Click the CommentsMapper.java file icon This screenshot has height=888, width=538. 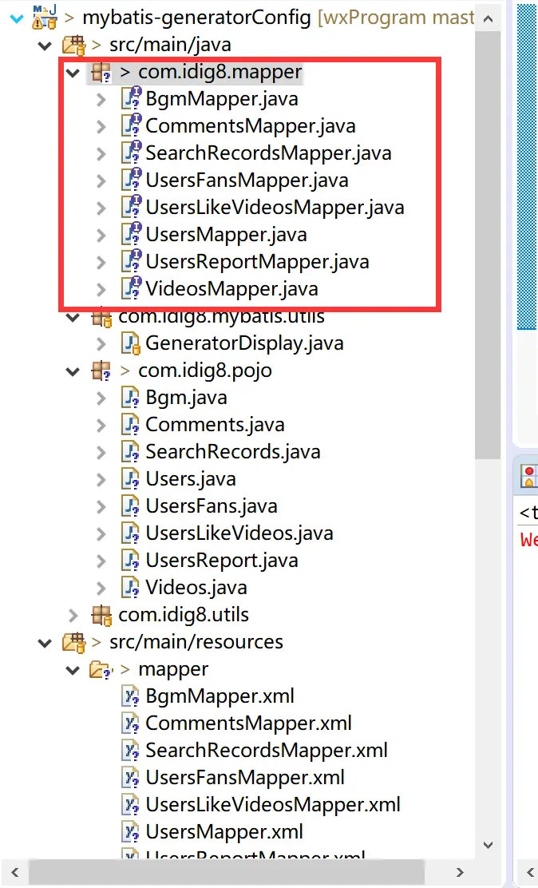pyautogui.click(x=132, y=125)
